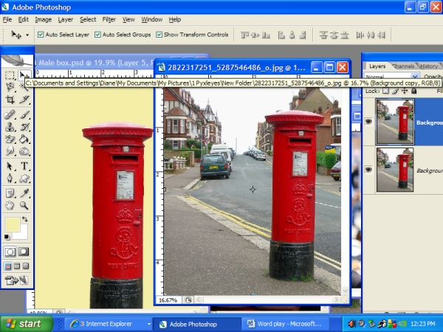Viewport: 443px width, 332px height.
Task: Open the Windows start button
Action: point(27,324)
